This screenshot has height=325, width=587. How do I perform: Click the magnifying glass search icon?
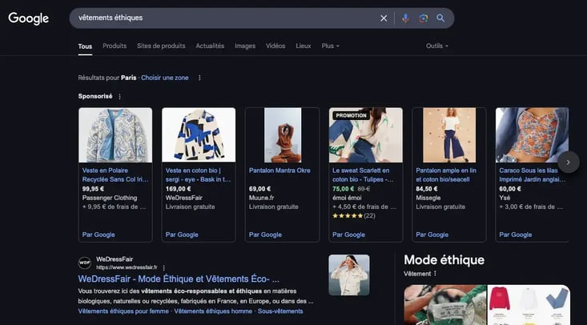(x=440, y=18)
